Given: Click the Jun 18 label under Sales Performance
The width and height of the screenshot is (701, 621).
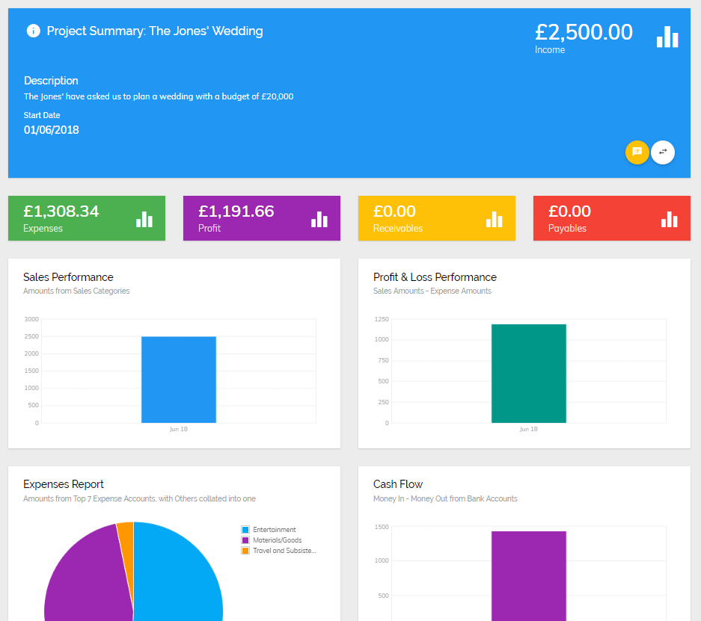Looking at the screenshot, I should [178, 429].
